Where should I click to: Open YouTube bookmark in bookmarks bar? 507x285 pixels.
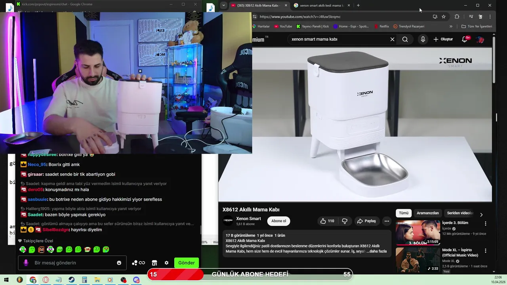tap(283, 27)
